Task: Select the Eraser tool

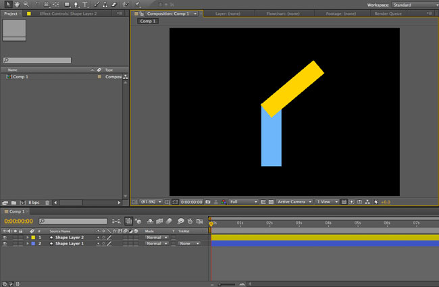Action: pyautogui.click(x=114, y=5)
